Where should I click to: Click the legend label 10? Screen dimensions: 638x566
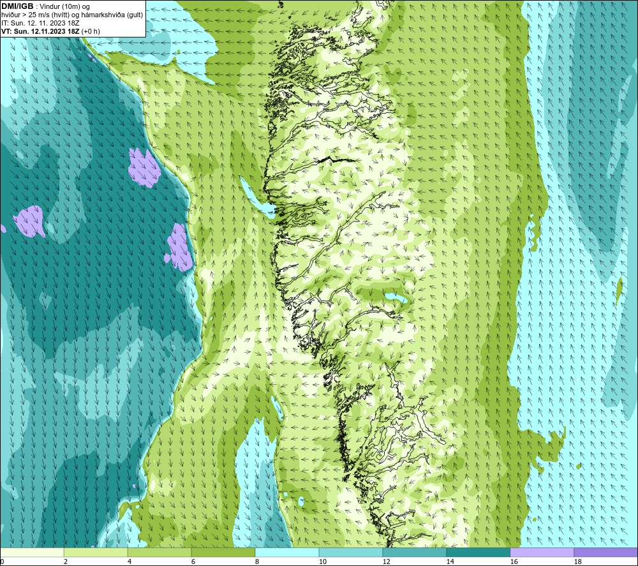tap(323, 562)
